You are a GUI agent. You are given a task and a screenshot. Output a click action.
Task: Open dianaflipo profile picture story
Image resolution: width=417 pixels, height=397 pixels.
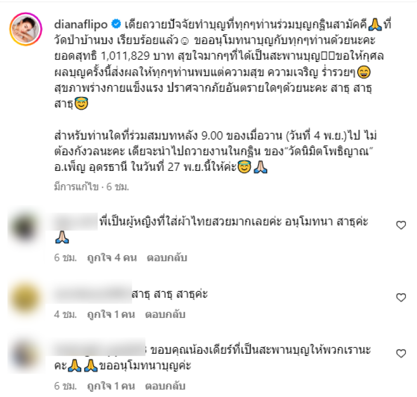(26, 29)
